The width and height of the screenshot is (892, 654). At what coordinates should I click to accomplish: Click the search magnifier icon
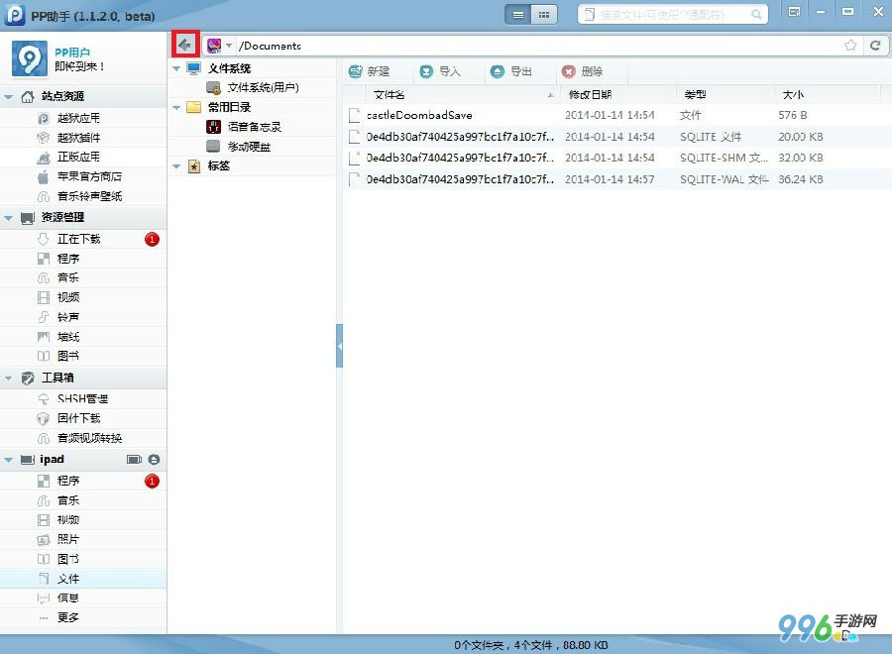click(x=756, y=14)
